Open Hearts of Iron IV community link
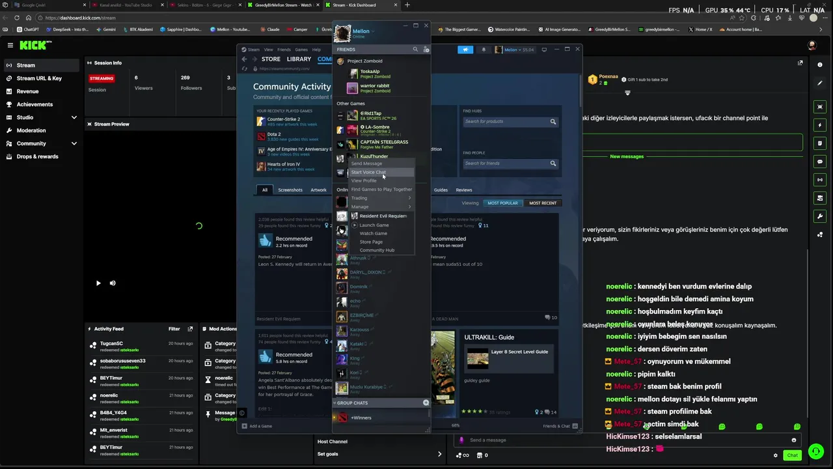This screenshot has height=469, width=833. [284, 164]
